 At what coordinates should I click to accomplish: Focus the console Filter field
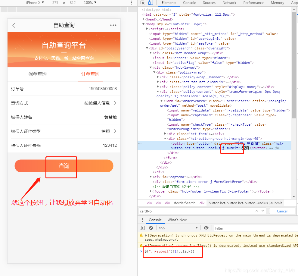tap(256, 228)
